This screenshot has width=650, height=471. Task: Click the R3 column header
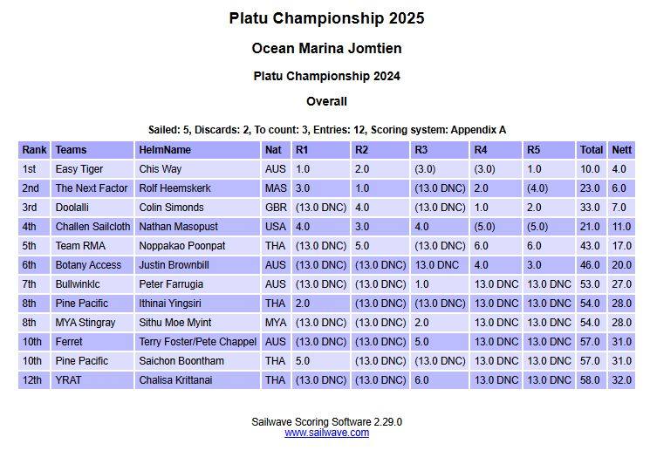[421, 150]
